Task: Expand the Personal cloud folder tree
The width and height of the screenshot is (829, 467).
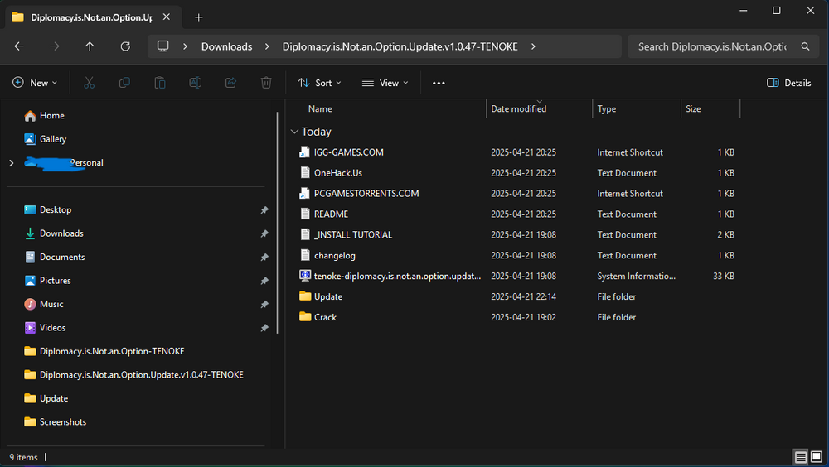Action: (11, 163)
